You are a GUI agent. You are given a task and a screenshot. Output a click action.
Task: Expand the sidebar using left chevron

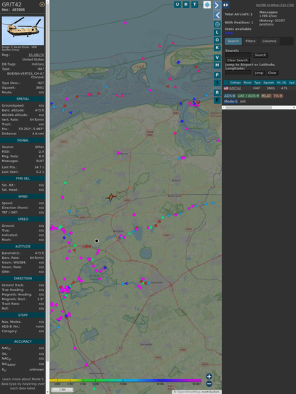click(217, 16)
